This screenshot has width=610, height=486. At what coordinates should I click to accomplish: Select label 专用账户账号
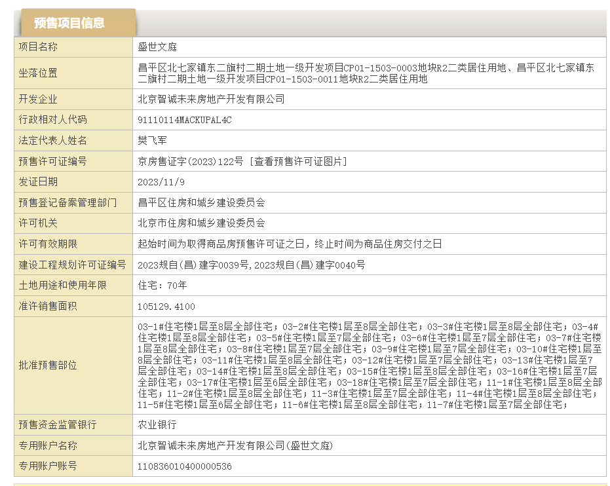click(x=48, y=466)
